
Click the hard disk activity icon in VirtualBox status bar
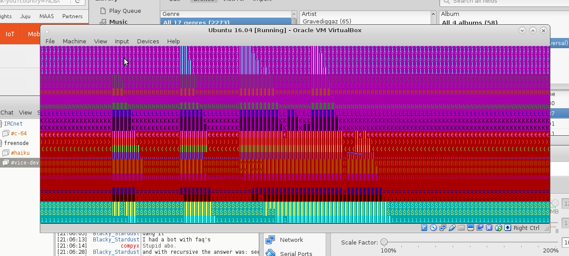point(424,228)
